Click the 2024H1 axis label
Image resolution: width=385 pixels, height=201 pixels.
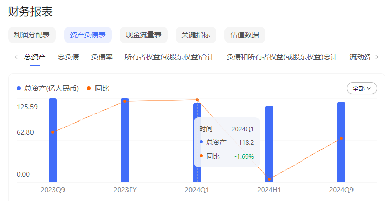click(x=269, y=190)
